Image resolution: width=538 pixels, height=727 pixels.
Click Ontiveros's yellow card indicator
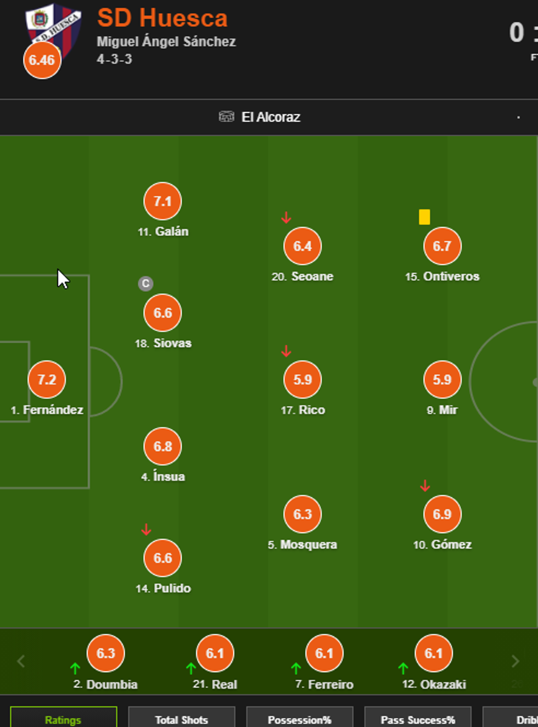pos(424,217)
